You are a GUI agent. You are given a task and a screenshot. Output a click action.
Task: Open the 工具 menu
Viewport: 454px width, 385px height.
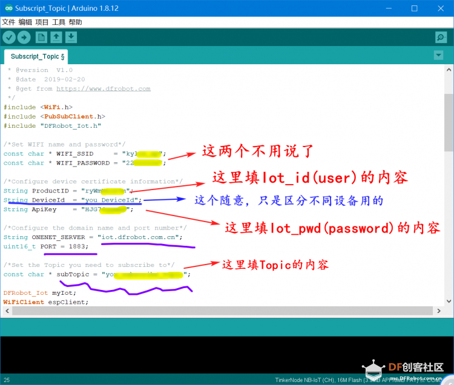59,22
